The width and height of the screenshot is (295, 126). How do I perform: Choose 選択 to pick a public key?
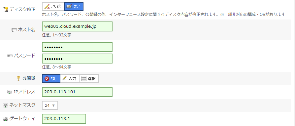89,79
